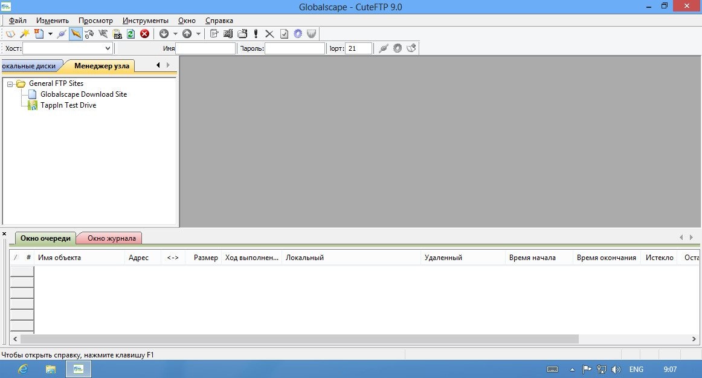Screen dimensions: 702x378
Task: Click the queue horizontal scrollbar thumb
Action: tap(300, 339)
